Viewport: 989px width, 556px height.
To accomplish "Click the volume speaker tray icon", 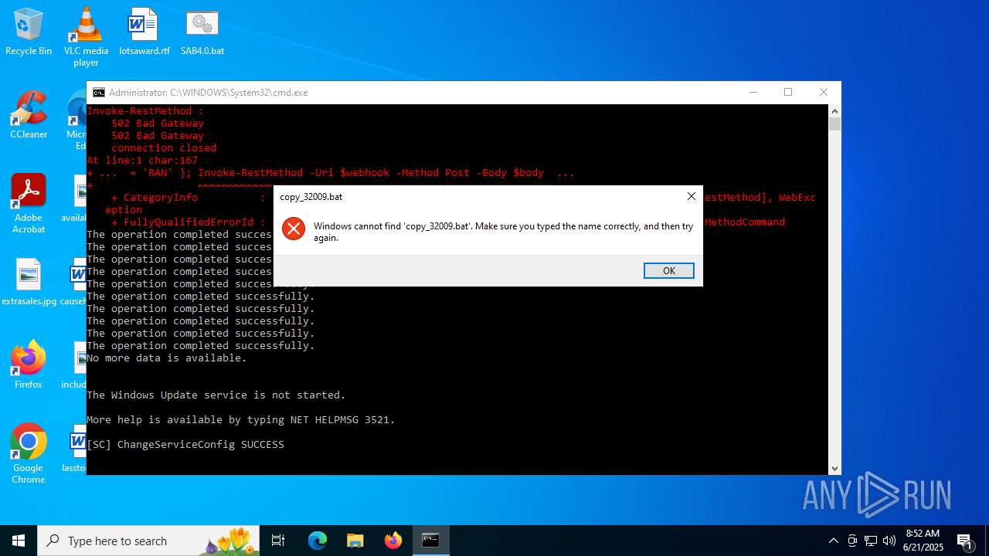I will tap(889, 541).
